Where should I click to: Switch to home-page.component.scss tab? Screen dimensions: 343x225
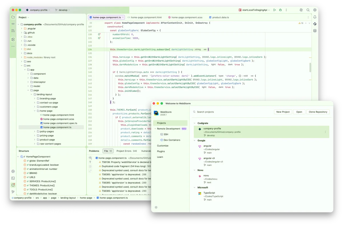pyautogui.click(x=185, y=17)
